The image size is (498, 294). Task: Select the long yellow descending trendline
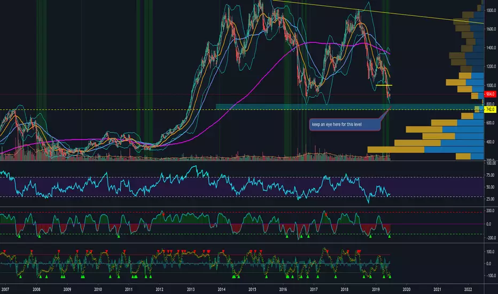(x=378, y=12)
